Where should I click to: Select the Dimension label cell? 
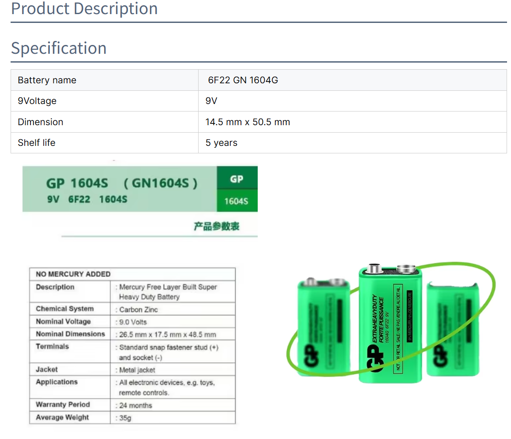[104, 122]
